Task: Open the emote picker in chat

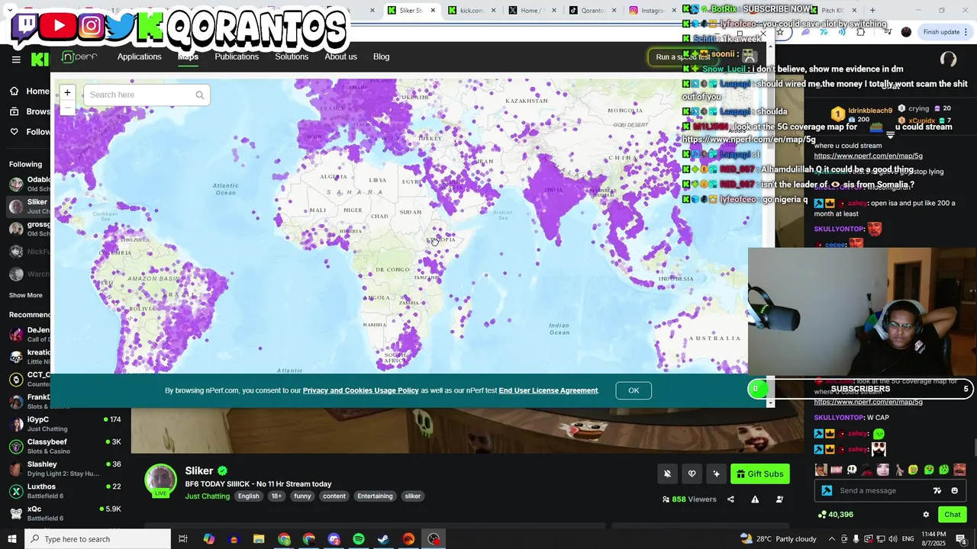Action: tap(954, 490)
